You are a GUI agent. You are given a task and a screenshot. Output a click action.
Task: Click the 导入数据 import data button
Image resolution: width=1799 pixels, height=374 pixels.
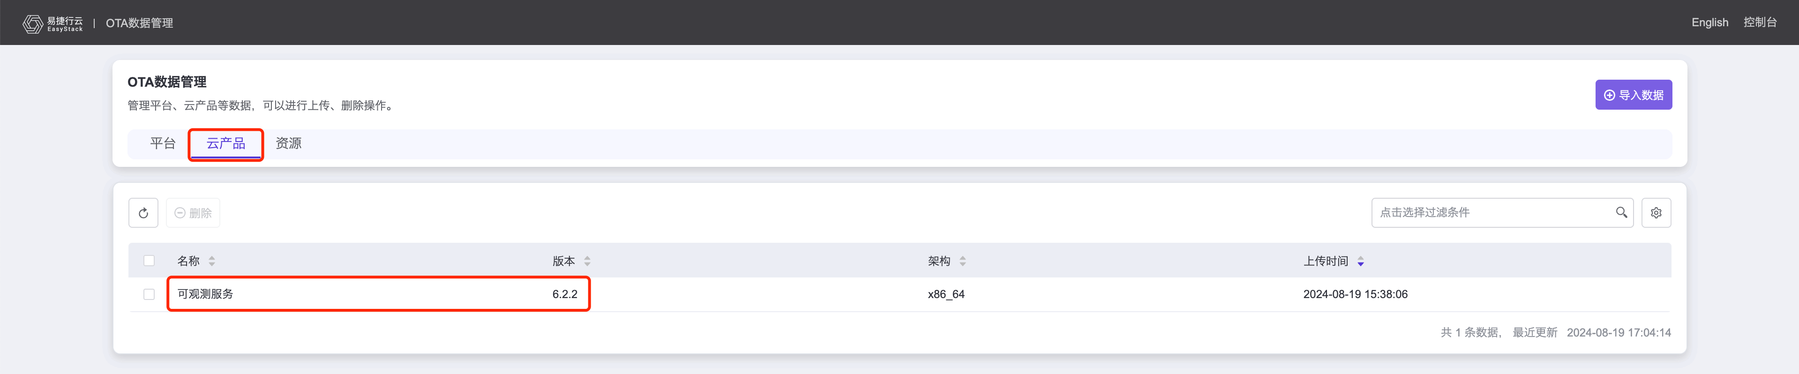tap(1633, 95)
